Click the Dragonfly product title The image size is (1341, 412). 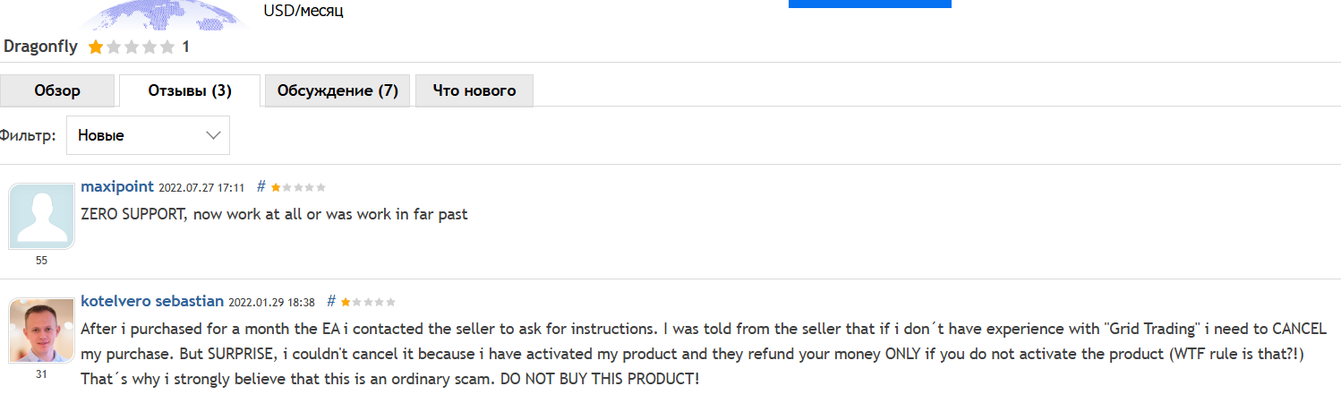pos(41,47)
